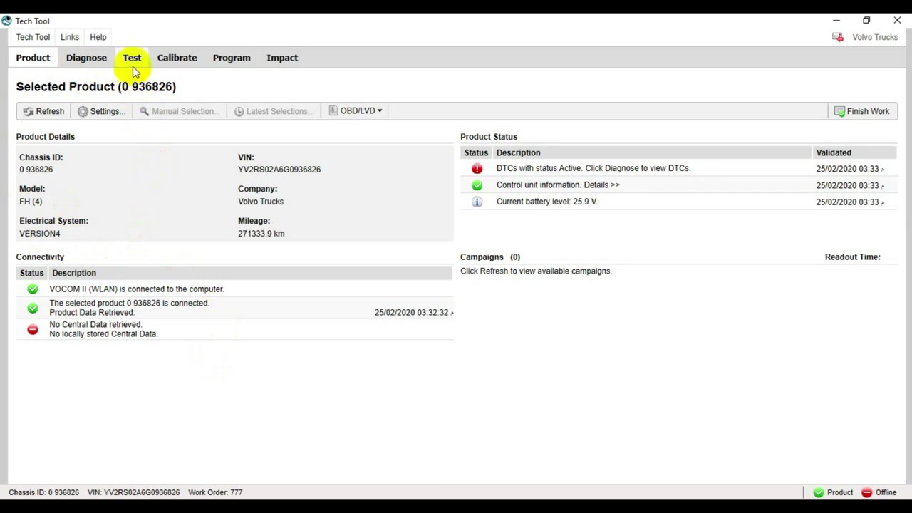Switch to the Test tab
The width and height of the screenshot is (912, 513).
pyautogui.click(x=132, y=58)
